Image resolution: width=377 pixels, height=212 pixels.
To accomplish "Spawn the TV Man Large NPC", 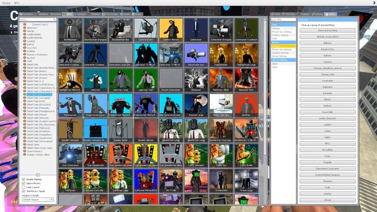I will (x=246, y=181).
